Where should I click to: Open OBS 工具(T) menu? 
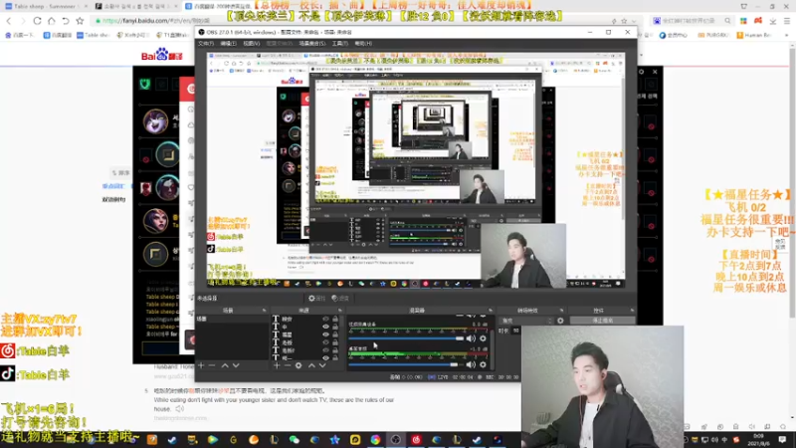pos(340,44)
